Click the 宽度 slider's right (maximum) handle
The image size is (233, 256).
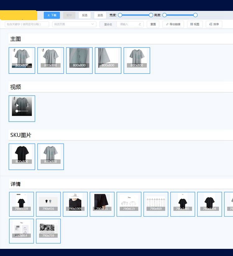pos(151,15)
